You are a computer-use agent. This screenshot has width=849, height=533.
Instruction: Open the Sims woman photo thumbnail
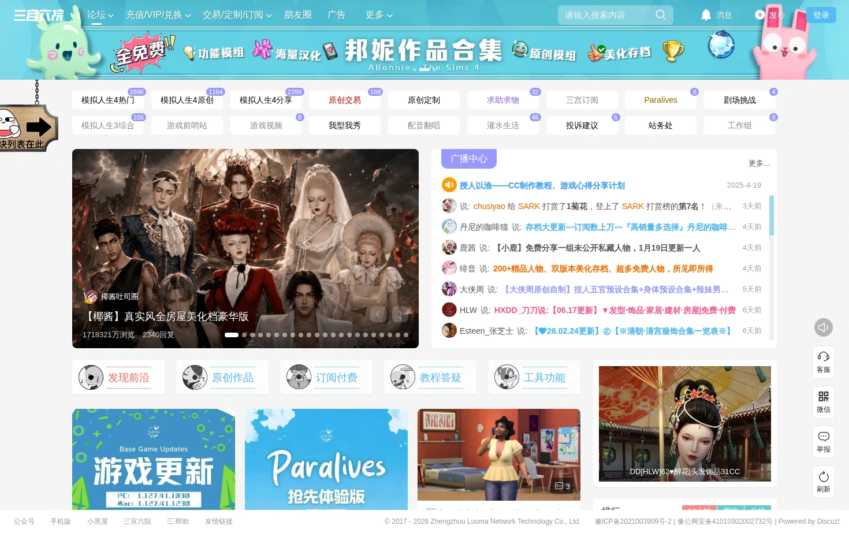pyautogui.click(x=499, y=454)
